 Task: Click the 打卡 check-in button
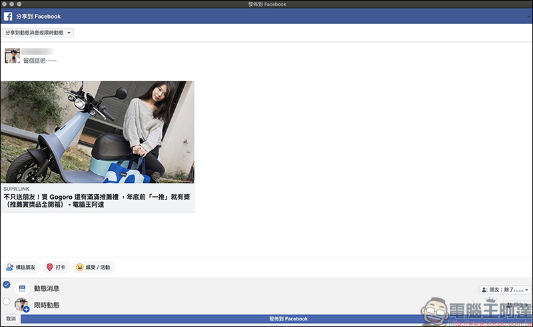[x=57, y=267]
